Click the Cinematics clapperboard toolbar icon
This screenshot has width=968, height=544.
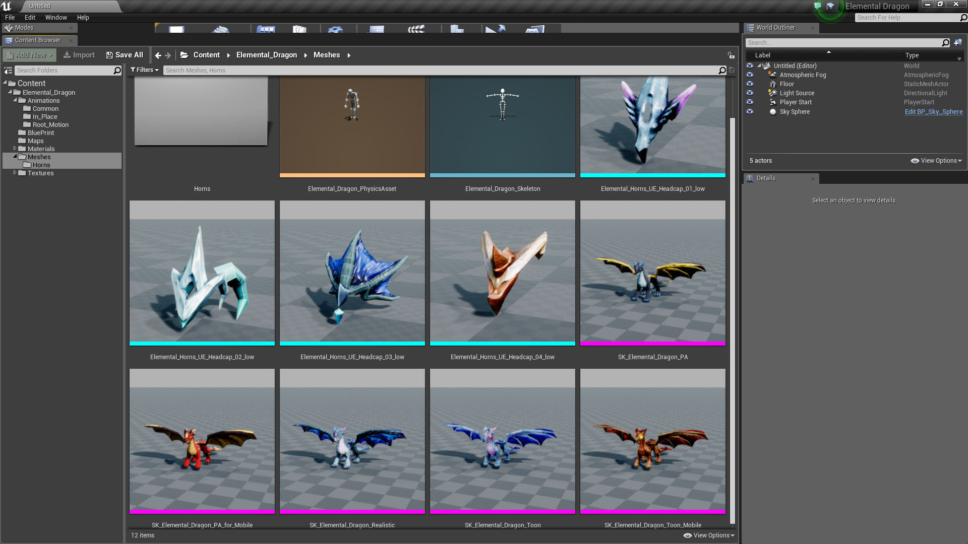(416, 29)
